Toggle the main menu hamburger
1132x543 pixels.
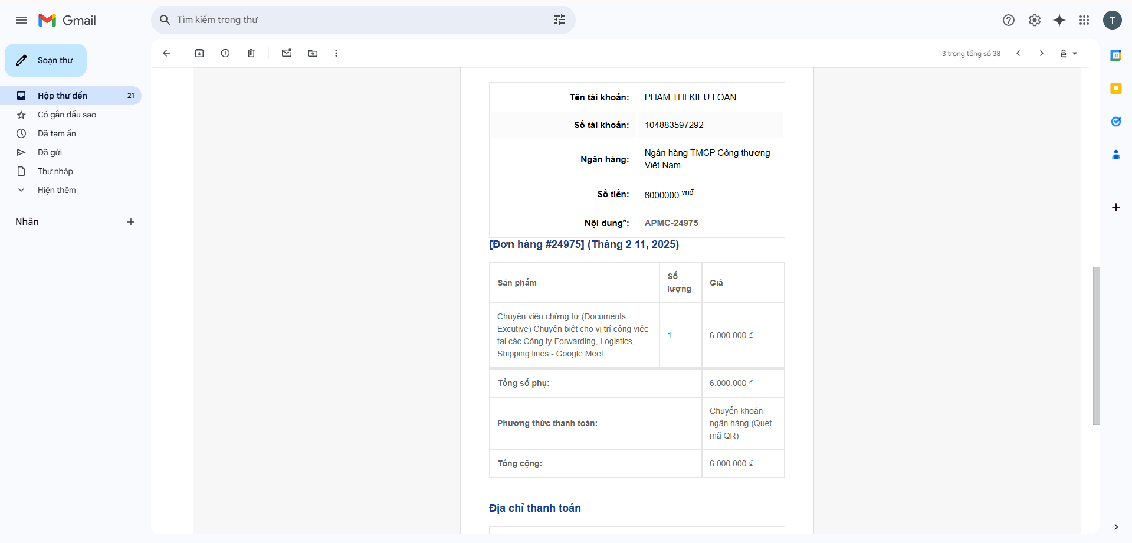click(x=21, y=20)
